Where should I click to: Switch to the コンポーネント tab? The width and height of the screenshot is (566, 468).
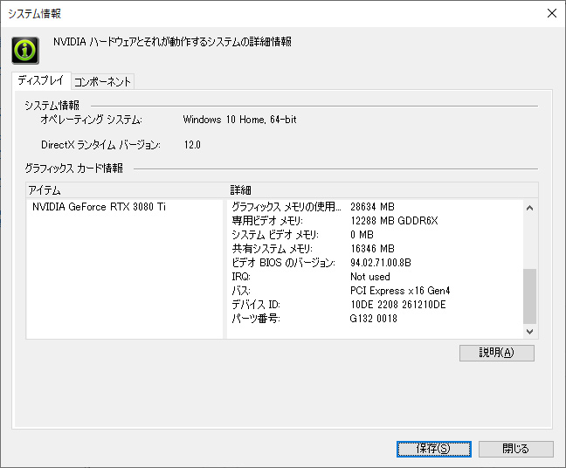[102, 81]
